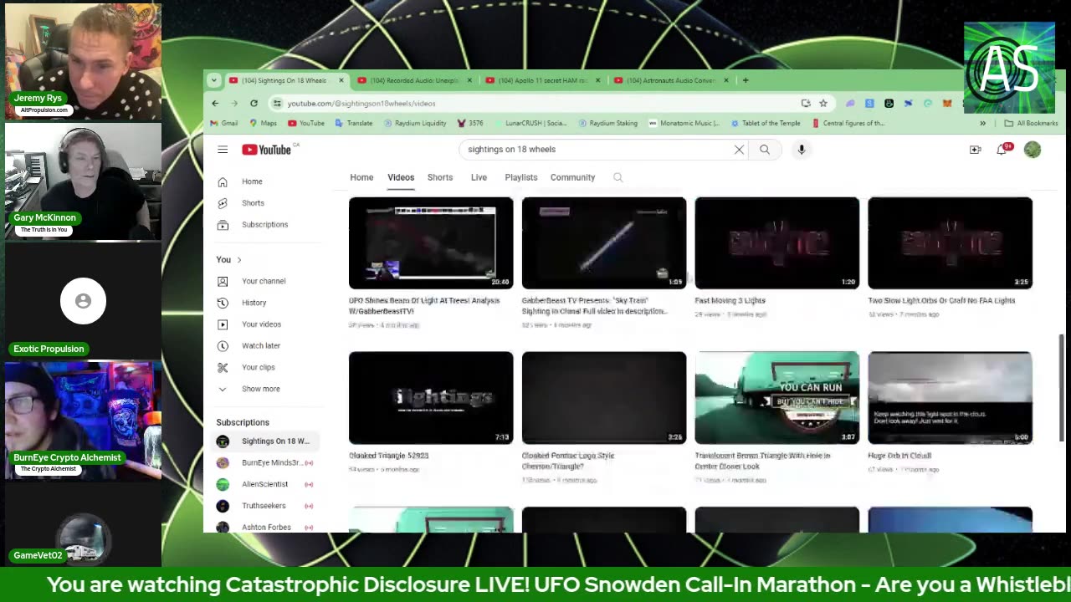Open the YouTube hamburger guide menu
The width and height of the screenshot is (1071, 602).
click(223, 150)
